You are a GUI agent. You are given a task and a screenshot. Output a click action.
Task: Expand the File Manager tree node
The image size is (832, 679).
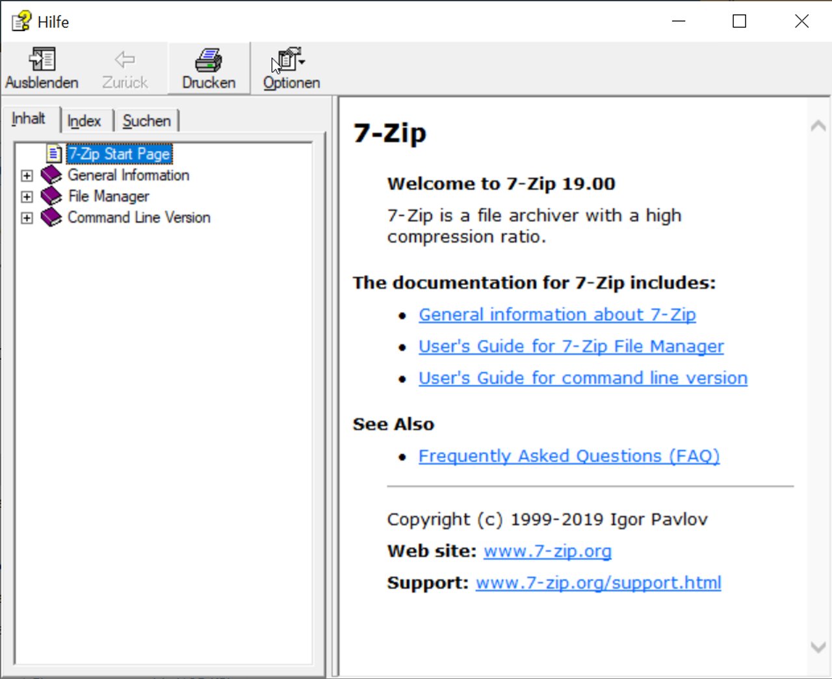click(27, 196)
